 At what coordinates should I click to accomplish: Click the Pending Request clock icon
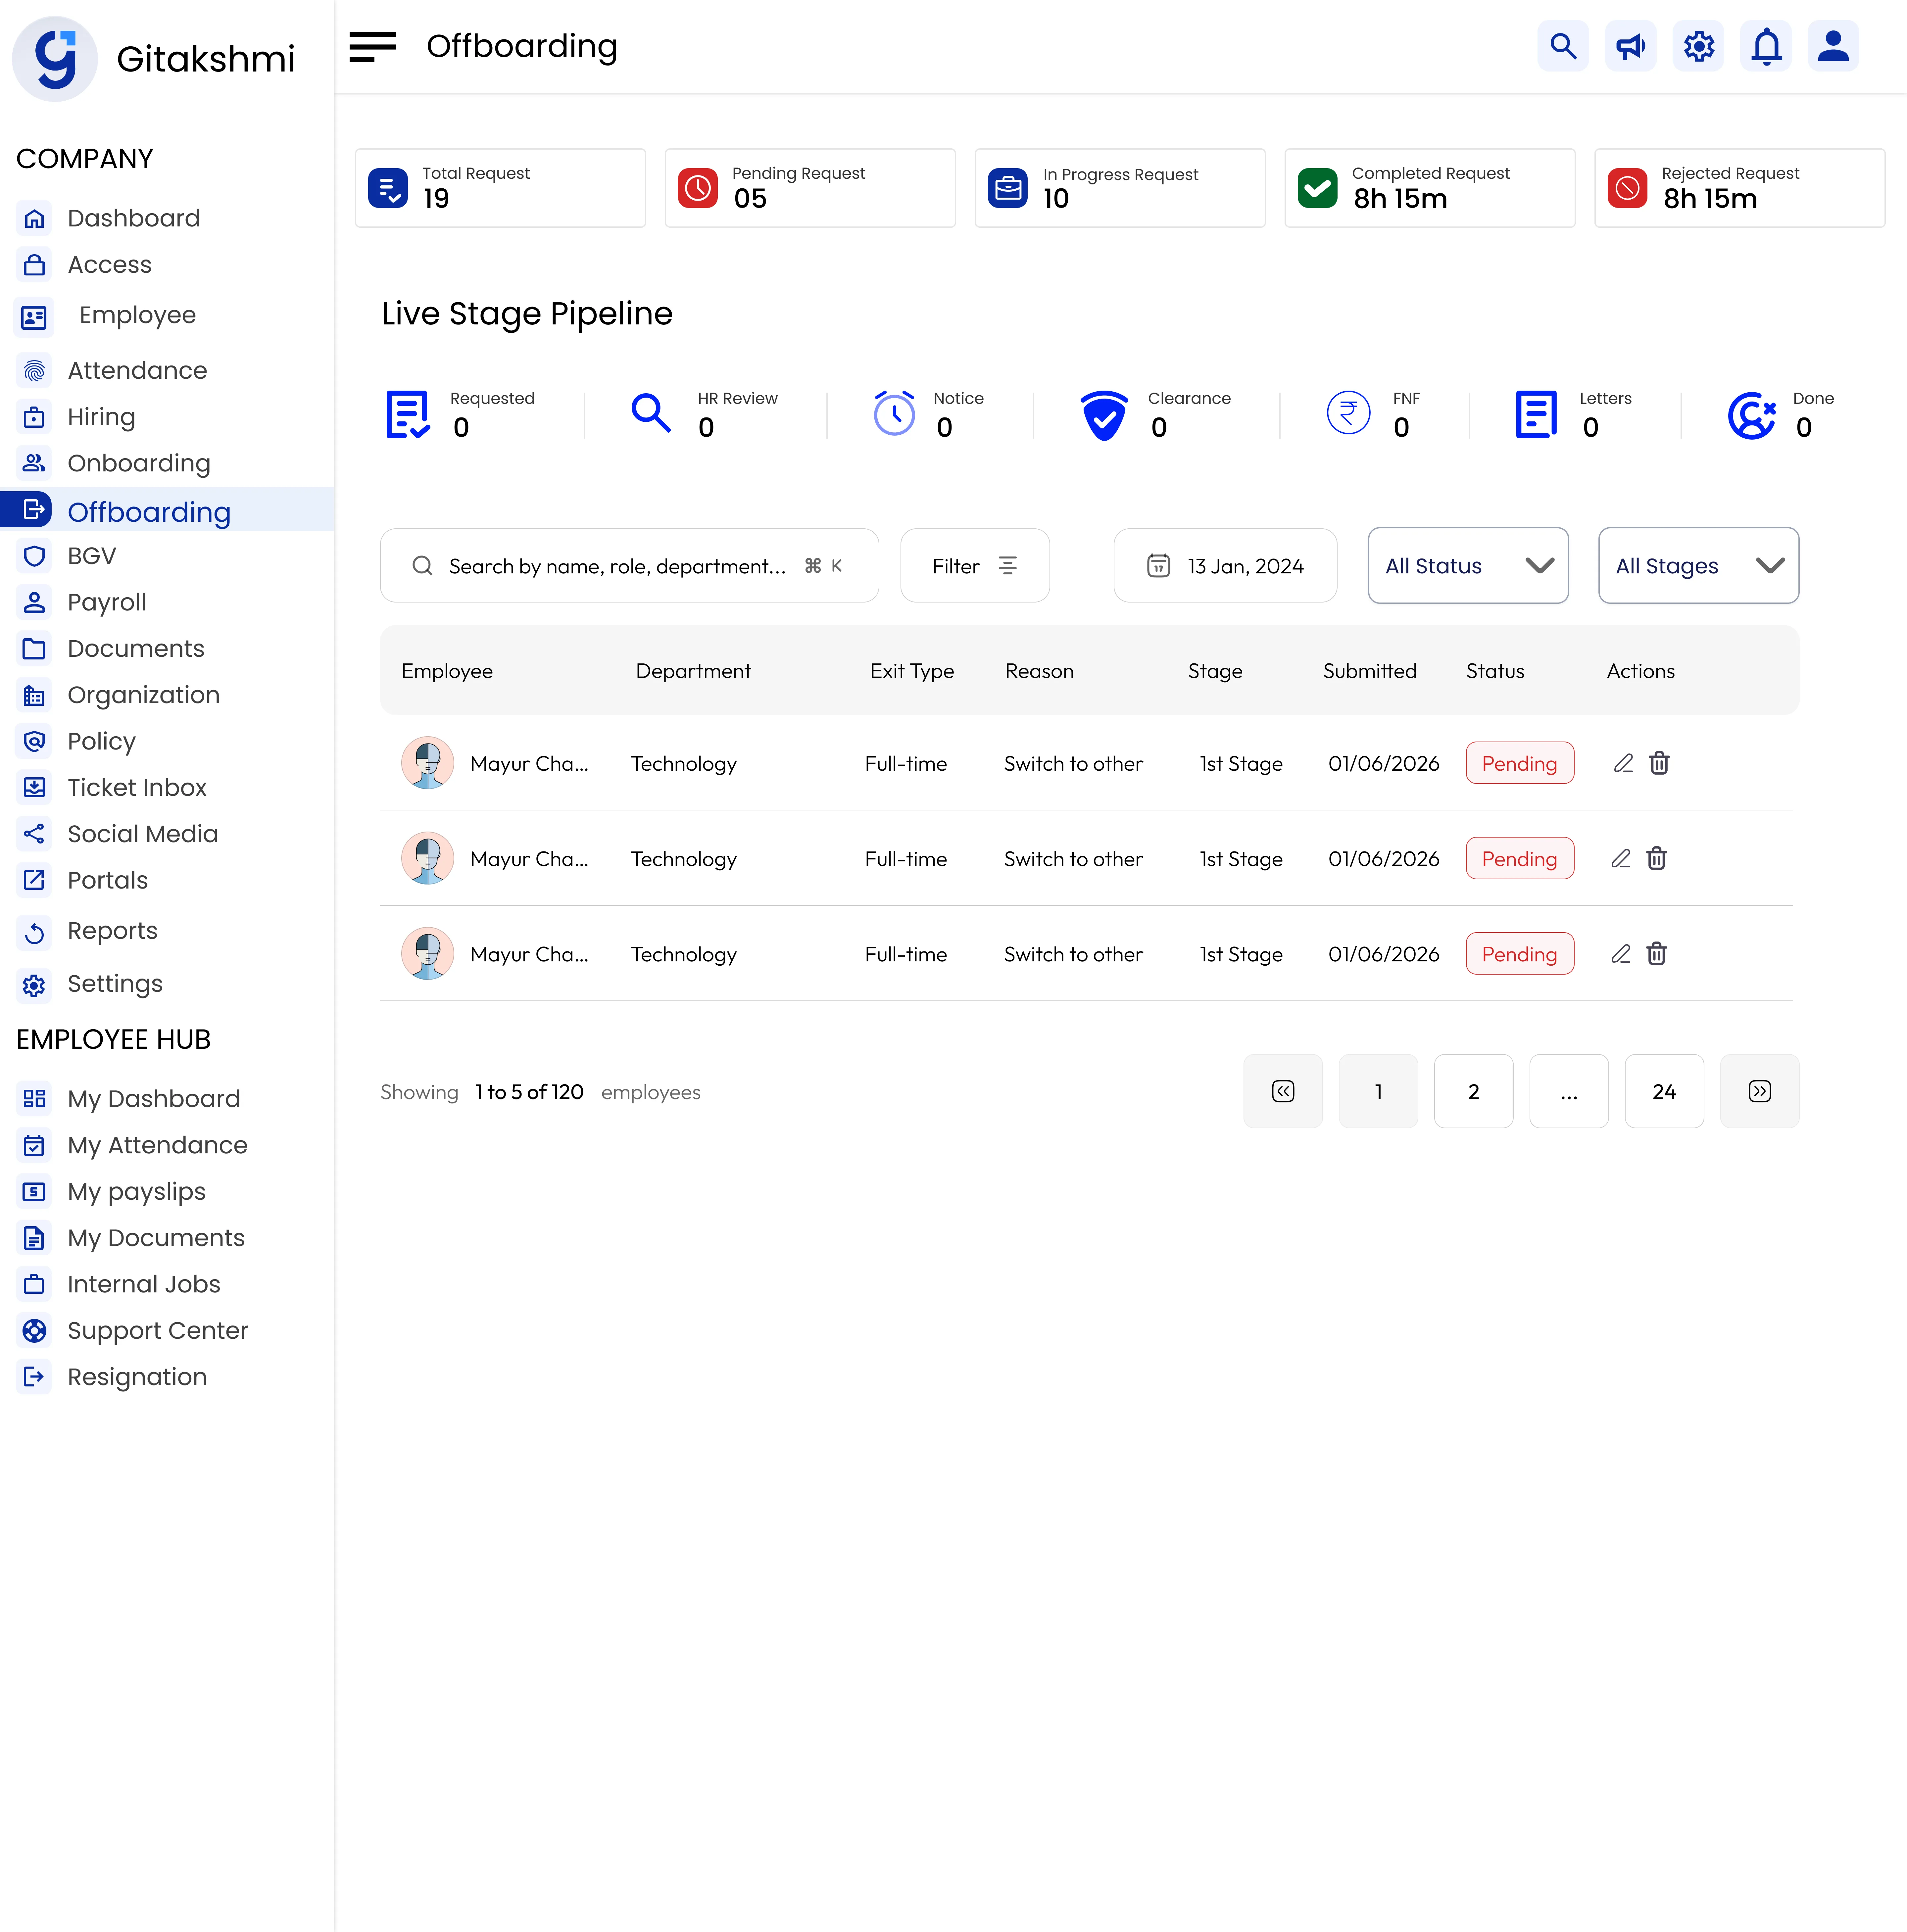[698, 188]
